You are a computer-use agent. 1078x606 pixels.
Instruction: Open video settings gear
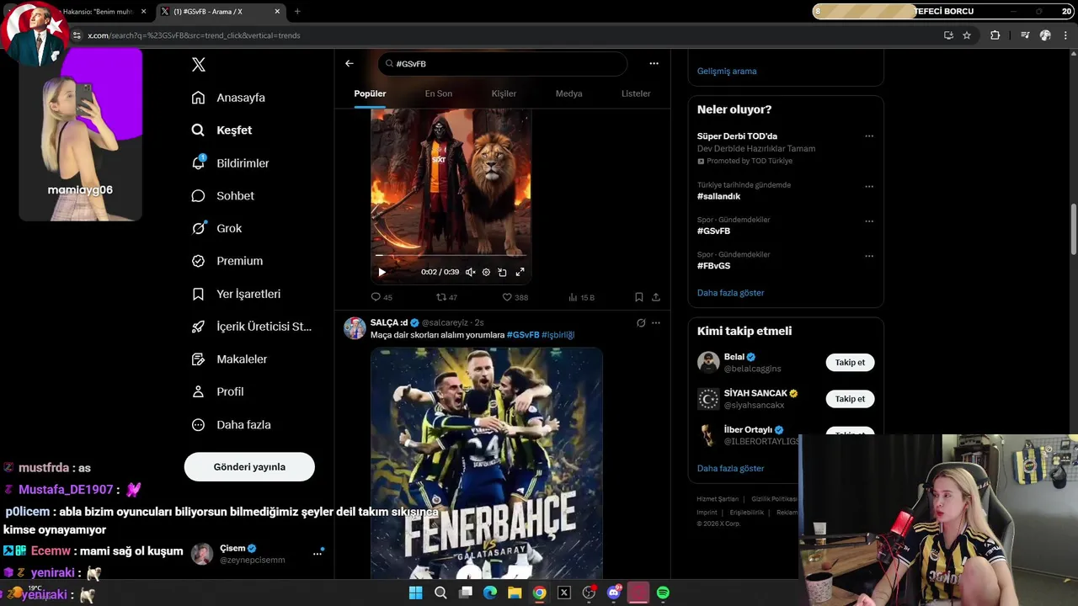click(x=486, y=272)
